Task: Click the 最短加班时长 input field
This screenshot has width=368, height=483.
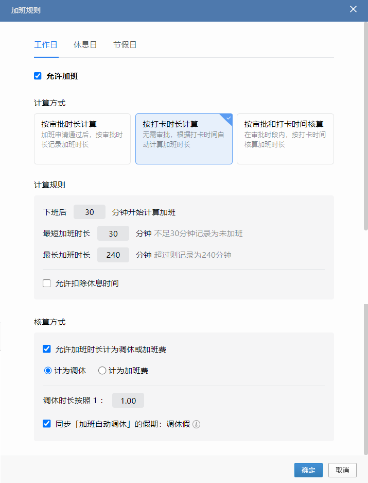Action: tap(113, 234)
